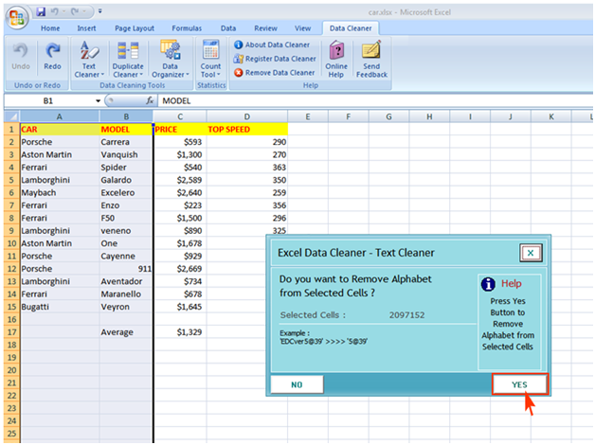Image resolution: width=595 pixels, height=445 pixels.
Task: Undo via Quick Access Toolbar arrow
Action: tap(54, 11)
